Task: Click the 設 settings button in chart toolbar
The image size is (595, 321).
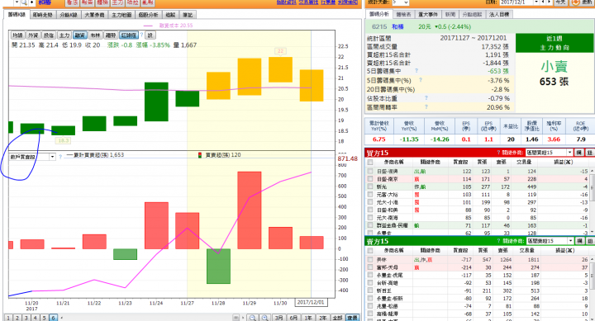Action: click(150, 35)
